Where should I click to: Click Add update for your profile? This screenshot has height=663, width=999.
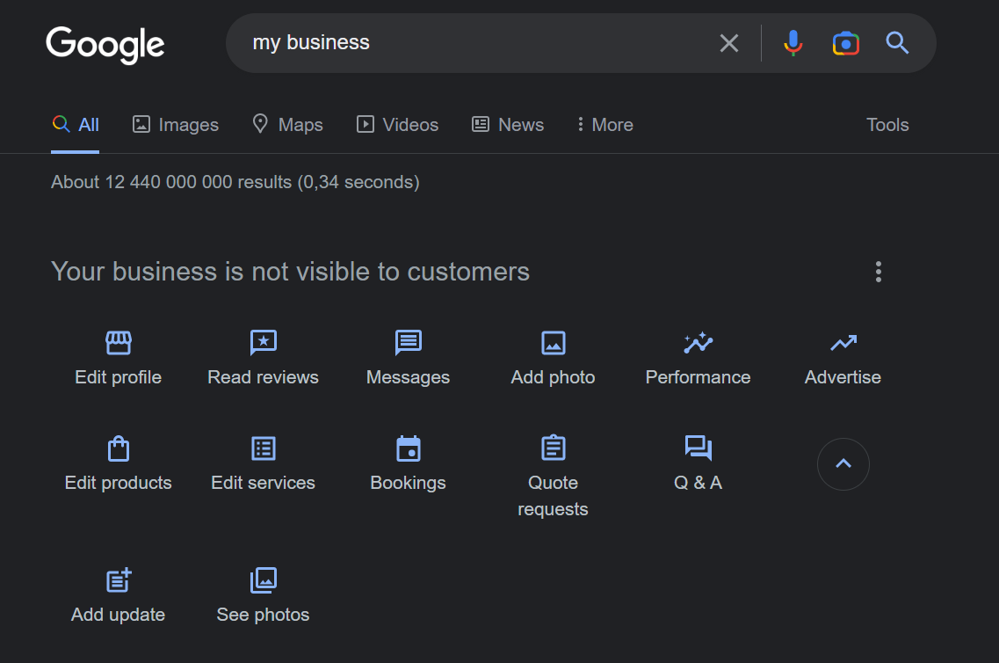(x=118, y=594)
